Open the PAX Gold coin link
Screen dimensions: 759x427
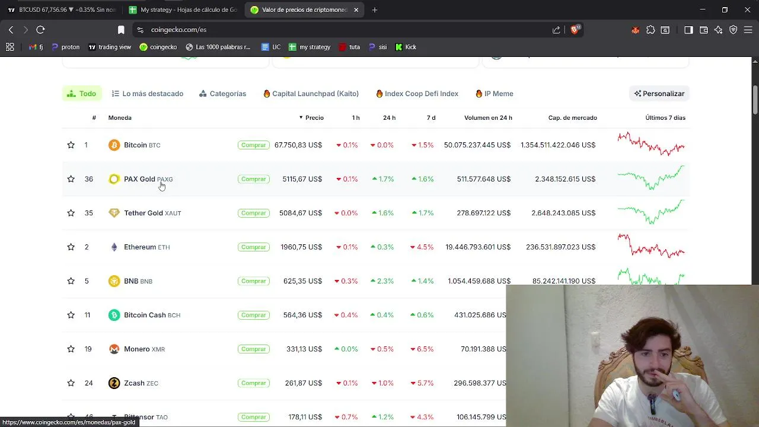pyautogui.click(x=148, y=179)
